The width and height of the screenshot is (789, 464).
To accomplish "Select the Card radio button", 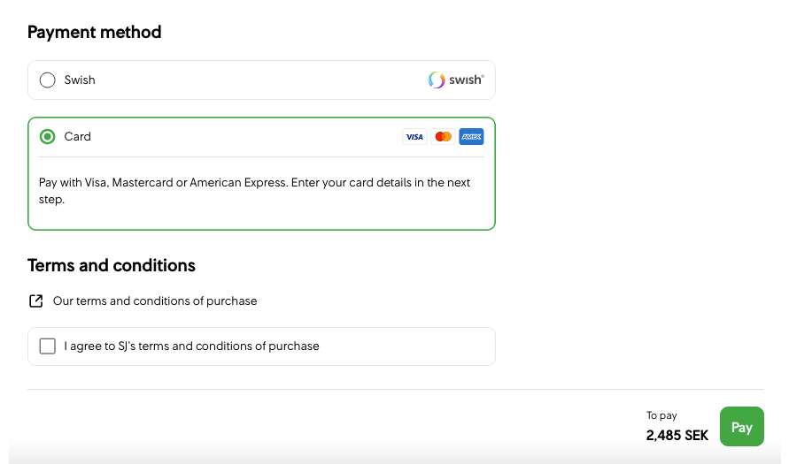I will point(48,137).
